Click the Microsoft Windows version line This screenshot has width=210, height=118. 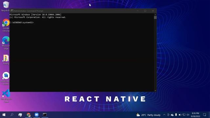35,14
